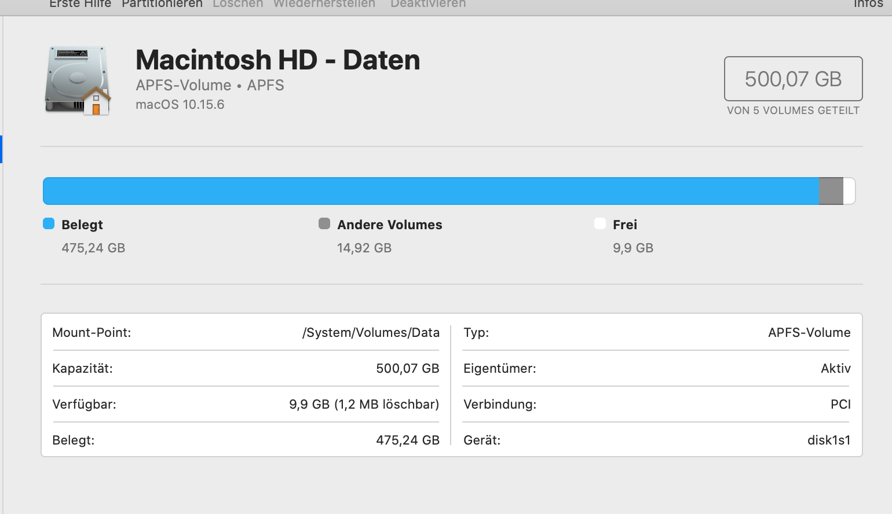Click the gray Andere Volumes bar segment

(831, 191)
